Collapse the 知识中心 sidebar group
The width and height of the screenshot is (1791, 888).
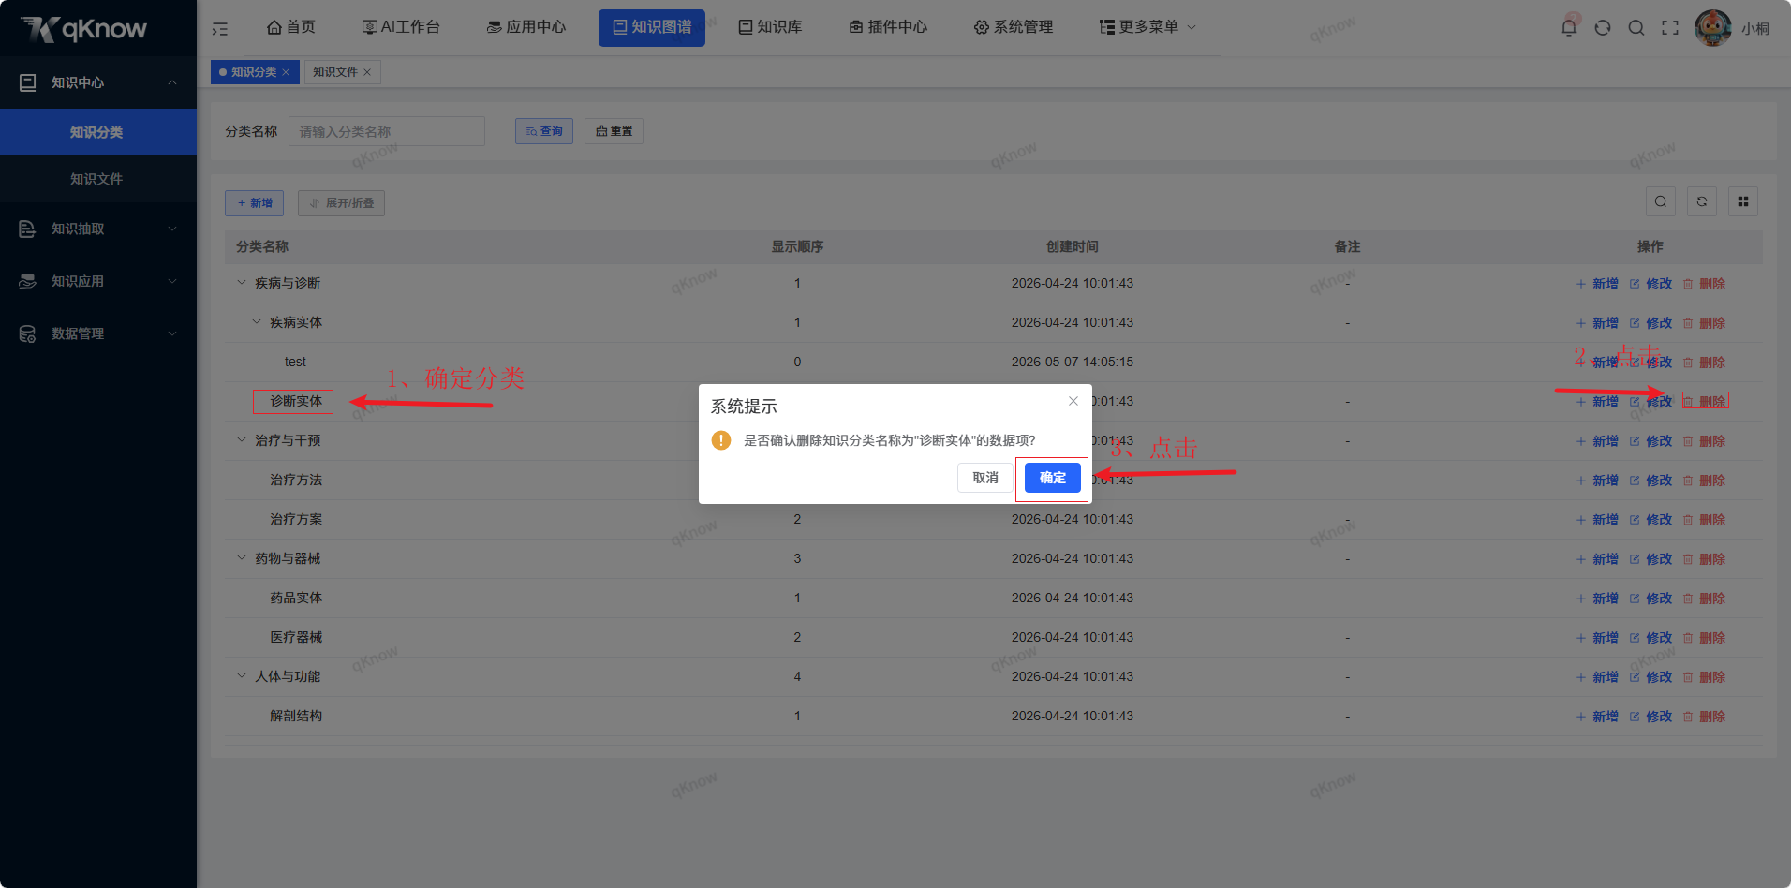(x=98, y=82)
